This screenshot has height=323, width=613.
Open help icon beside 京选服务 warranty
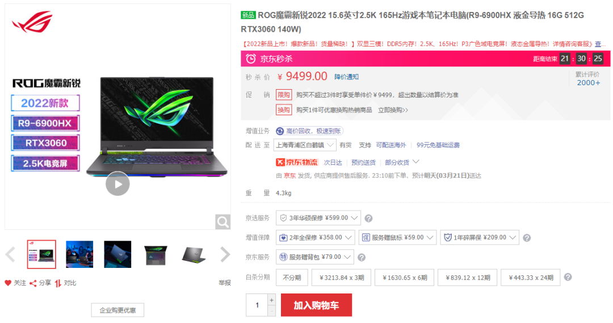coord(368,219)
